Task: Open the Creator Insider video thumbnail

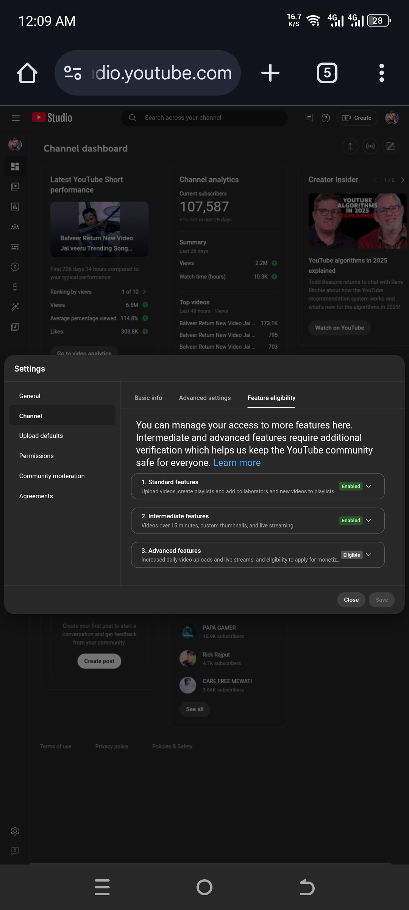Action: click(357, 221)
